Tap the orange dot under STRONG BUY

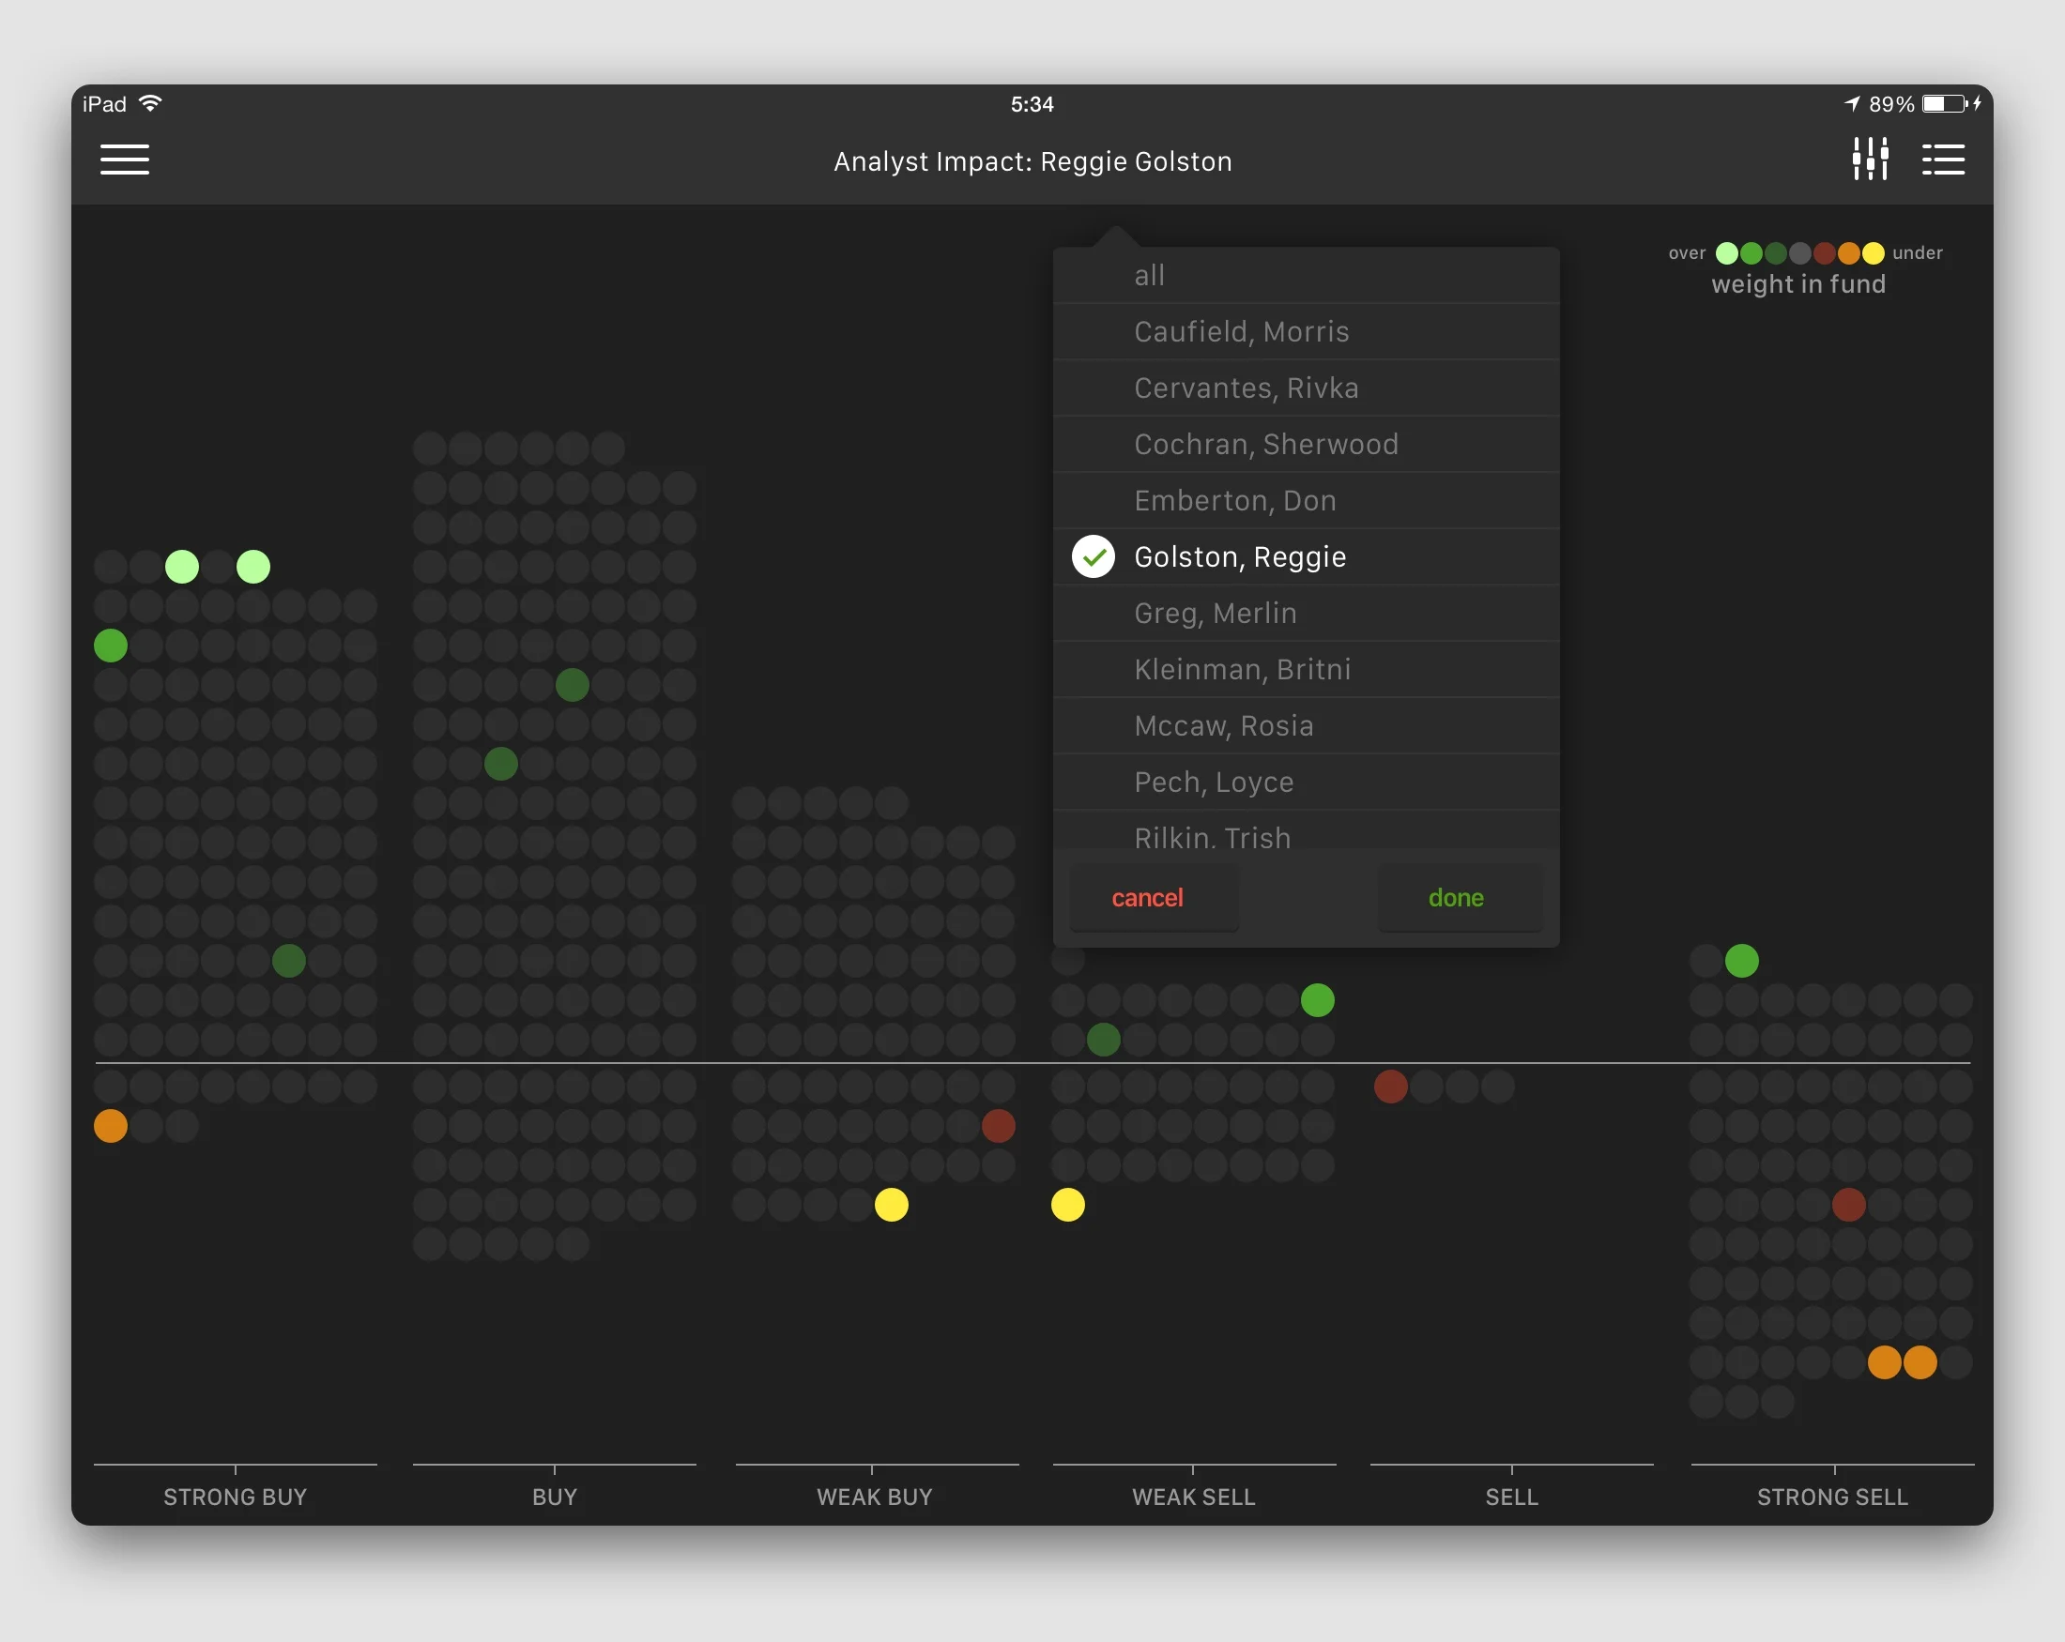111,1126
